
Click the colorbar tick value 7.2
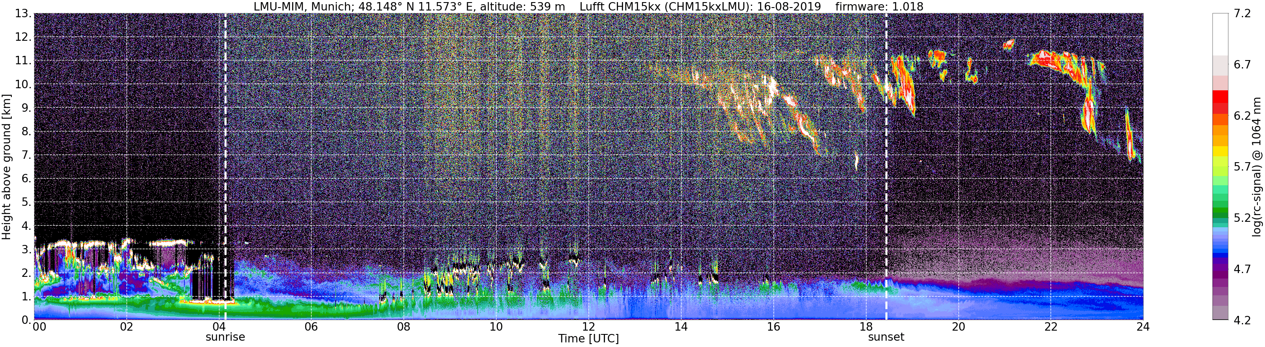(1242, 14)
